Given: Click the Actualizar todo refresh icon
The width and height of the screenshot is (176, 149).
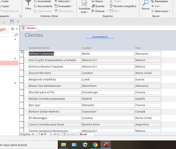Looking at the screenshot, I should click(84, 4).
